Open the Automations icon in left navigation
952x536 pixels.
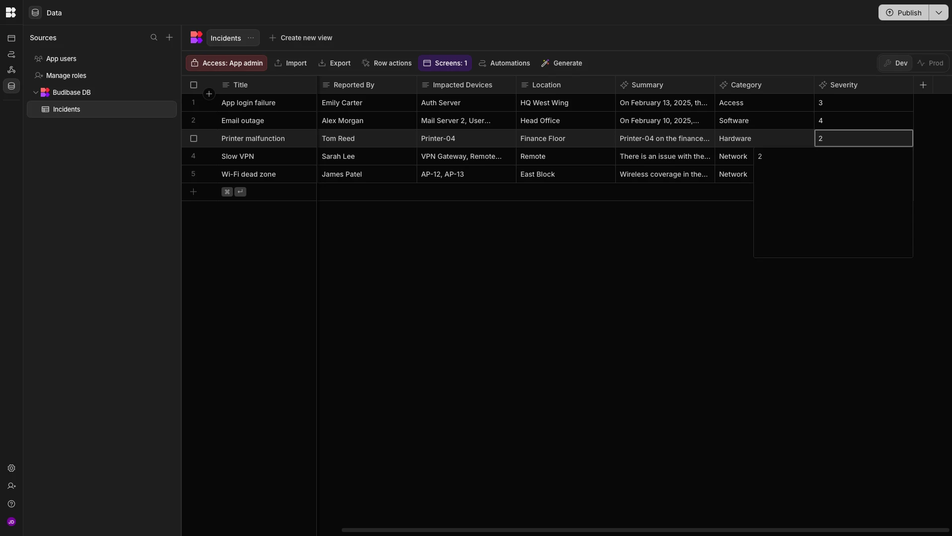point(11,70)
